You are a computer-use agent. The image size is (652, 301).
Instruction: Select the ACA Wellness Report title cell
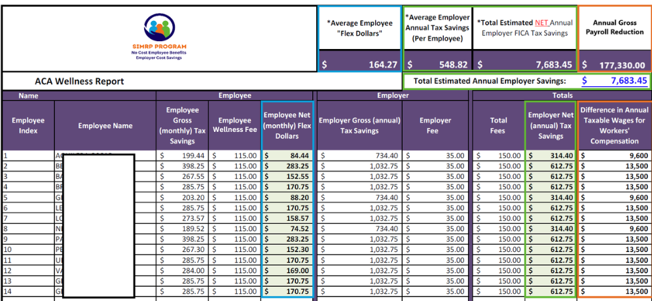point(79,82)
